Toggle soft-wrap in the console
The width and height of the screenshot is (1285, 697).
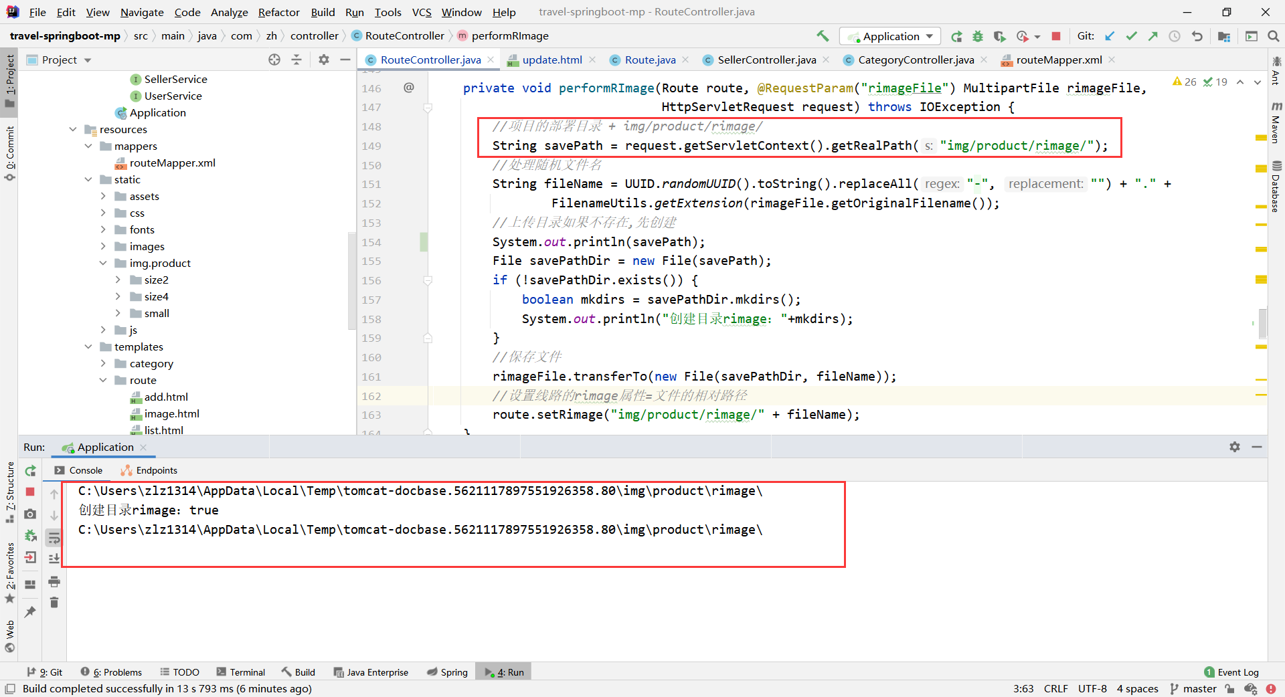54,538
